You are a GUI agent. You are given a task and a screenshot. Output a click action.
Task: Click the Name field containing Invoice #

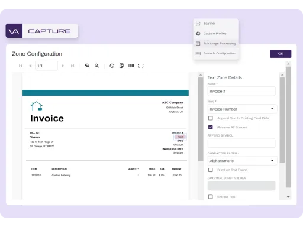click(x=241, y=91)
